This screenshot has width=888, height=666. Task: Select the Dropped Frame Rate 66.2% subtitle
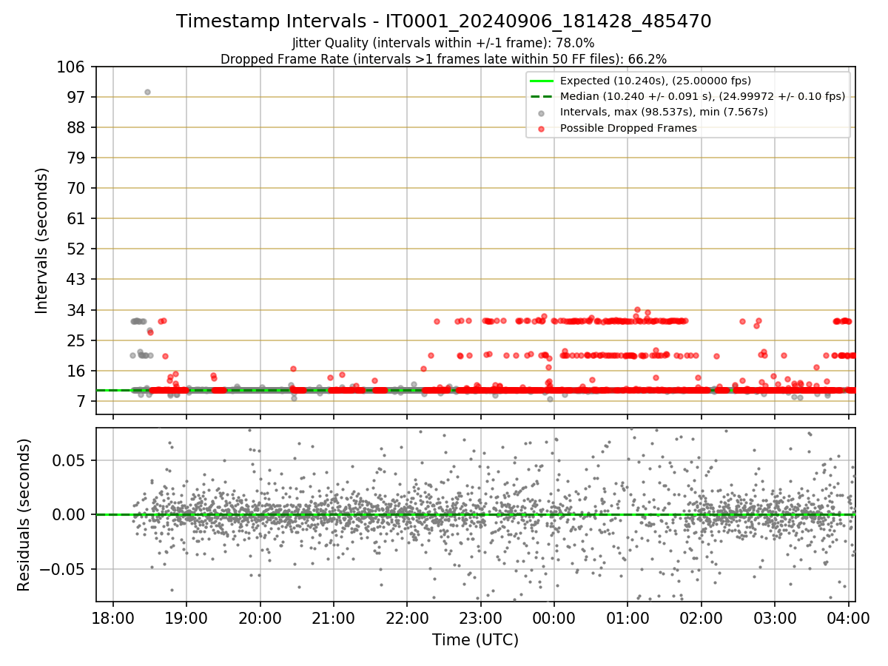pyautogui.click(x=444, y=58)
